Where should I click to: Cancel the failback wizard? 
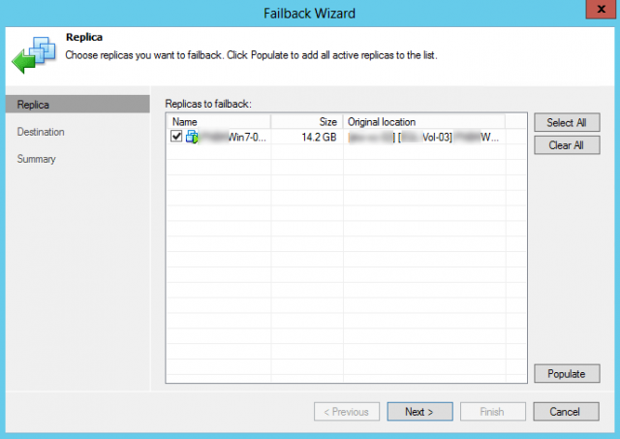pos(566,412)
